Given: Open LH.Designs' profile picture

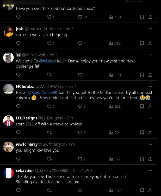Looking at the screenshot, I should tap(8, 120).
